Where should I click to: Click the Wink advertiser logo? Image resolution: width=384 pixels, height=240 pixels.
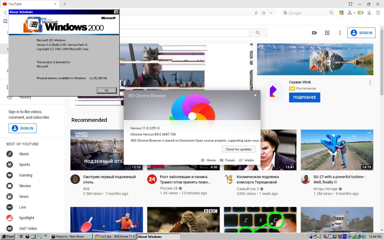(273, 91)
